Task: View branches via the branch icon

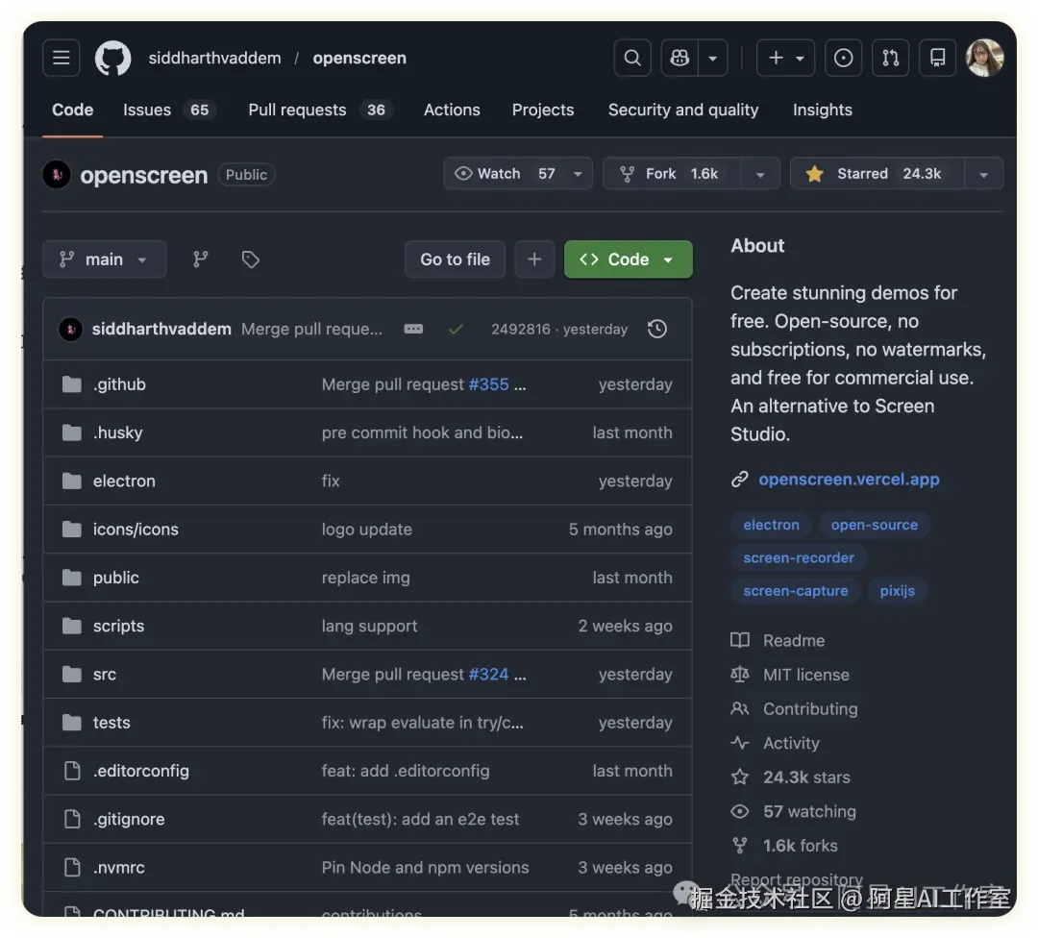Action: [201, 259]
